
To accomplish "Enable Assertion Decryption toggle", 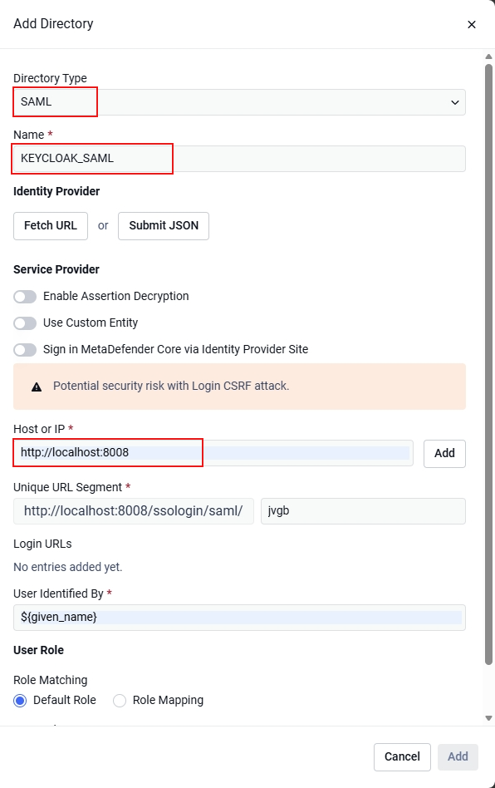I will [25, 297].
